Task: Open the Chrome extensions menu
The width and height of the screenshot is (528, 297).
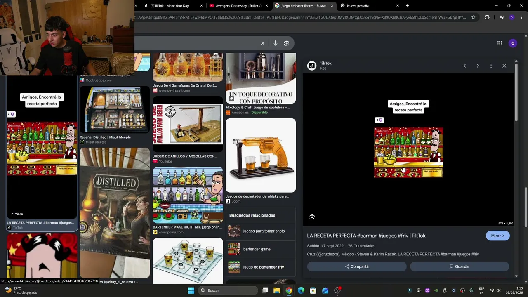Action: point(487,17)
